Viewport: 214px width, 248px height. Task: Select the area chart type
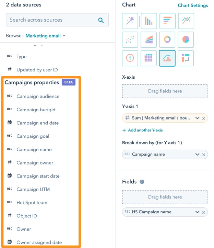coord(148,40)
